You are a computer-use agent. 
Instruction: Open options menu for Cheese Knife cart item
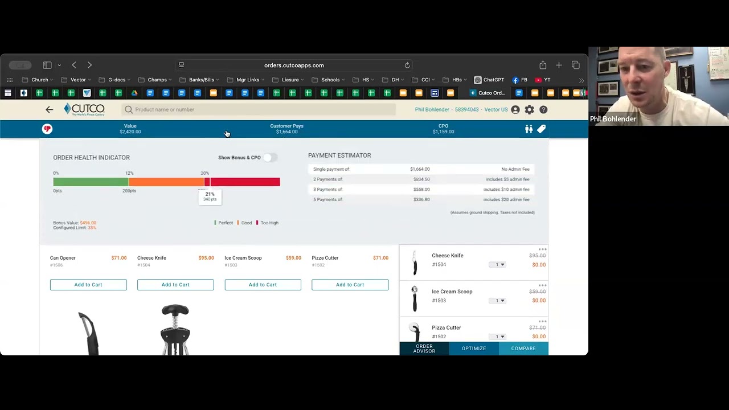542,249
